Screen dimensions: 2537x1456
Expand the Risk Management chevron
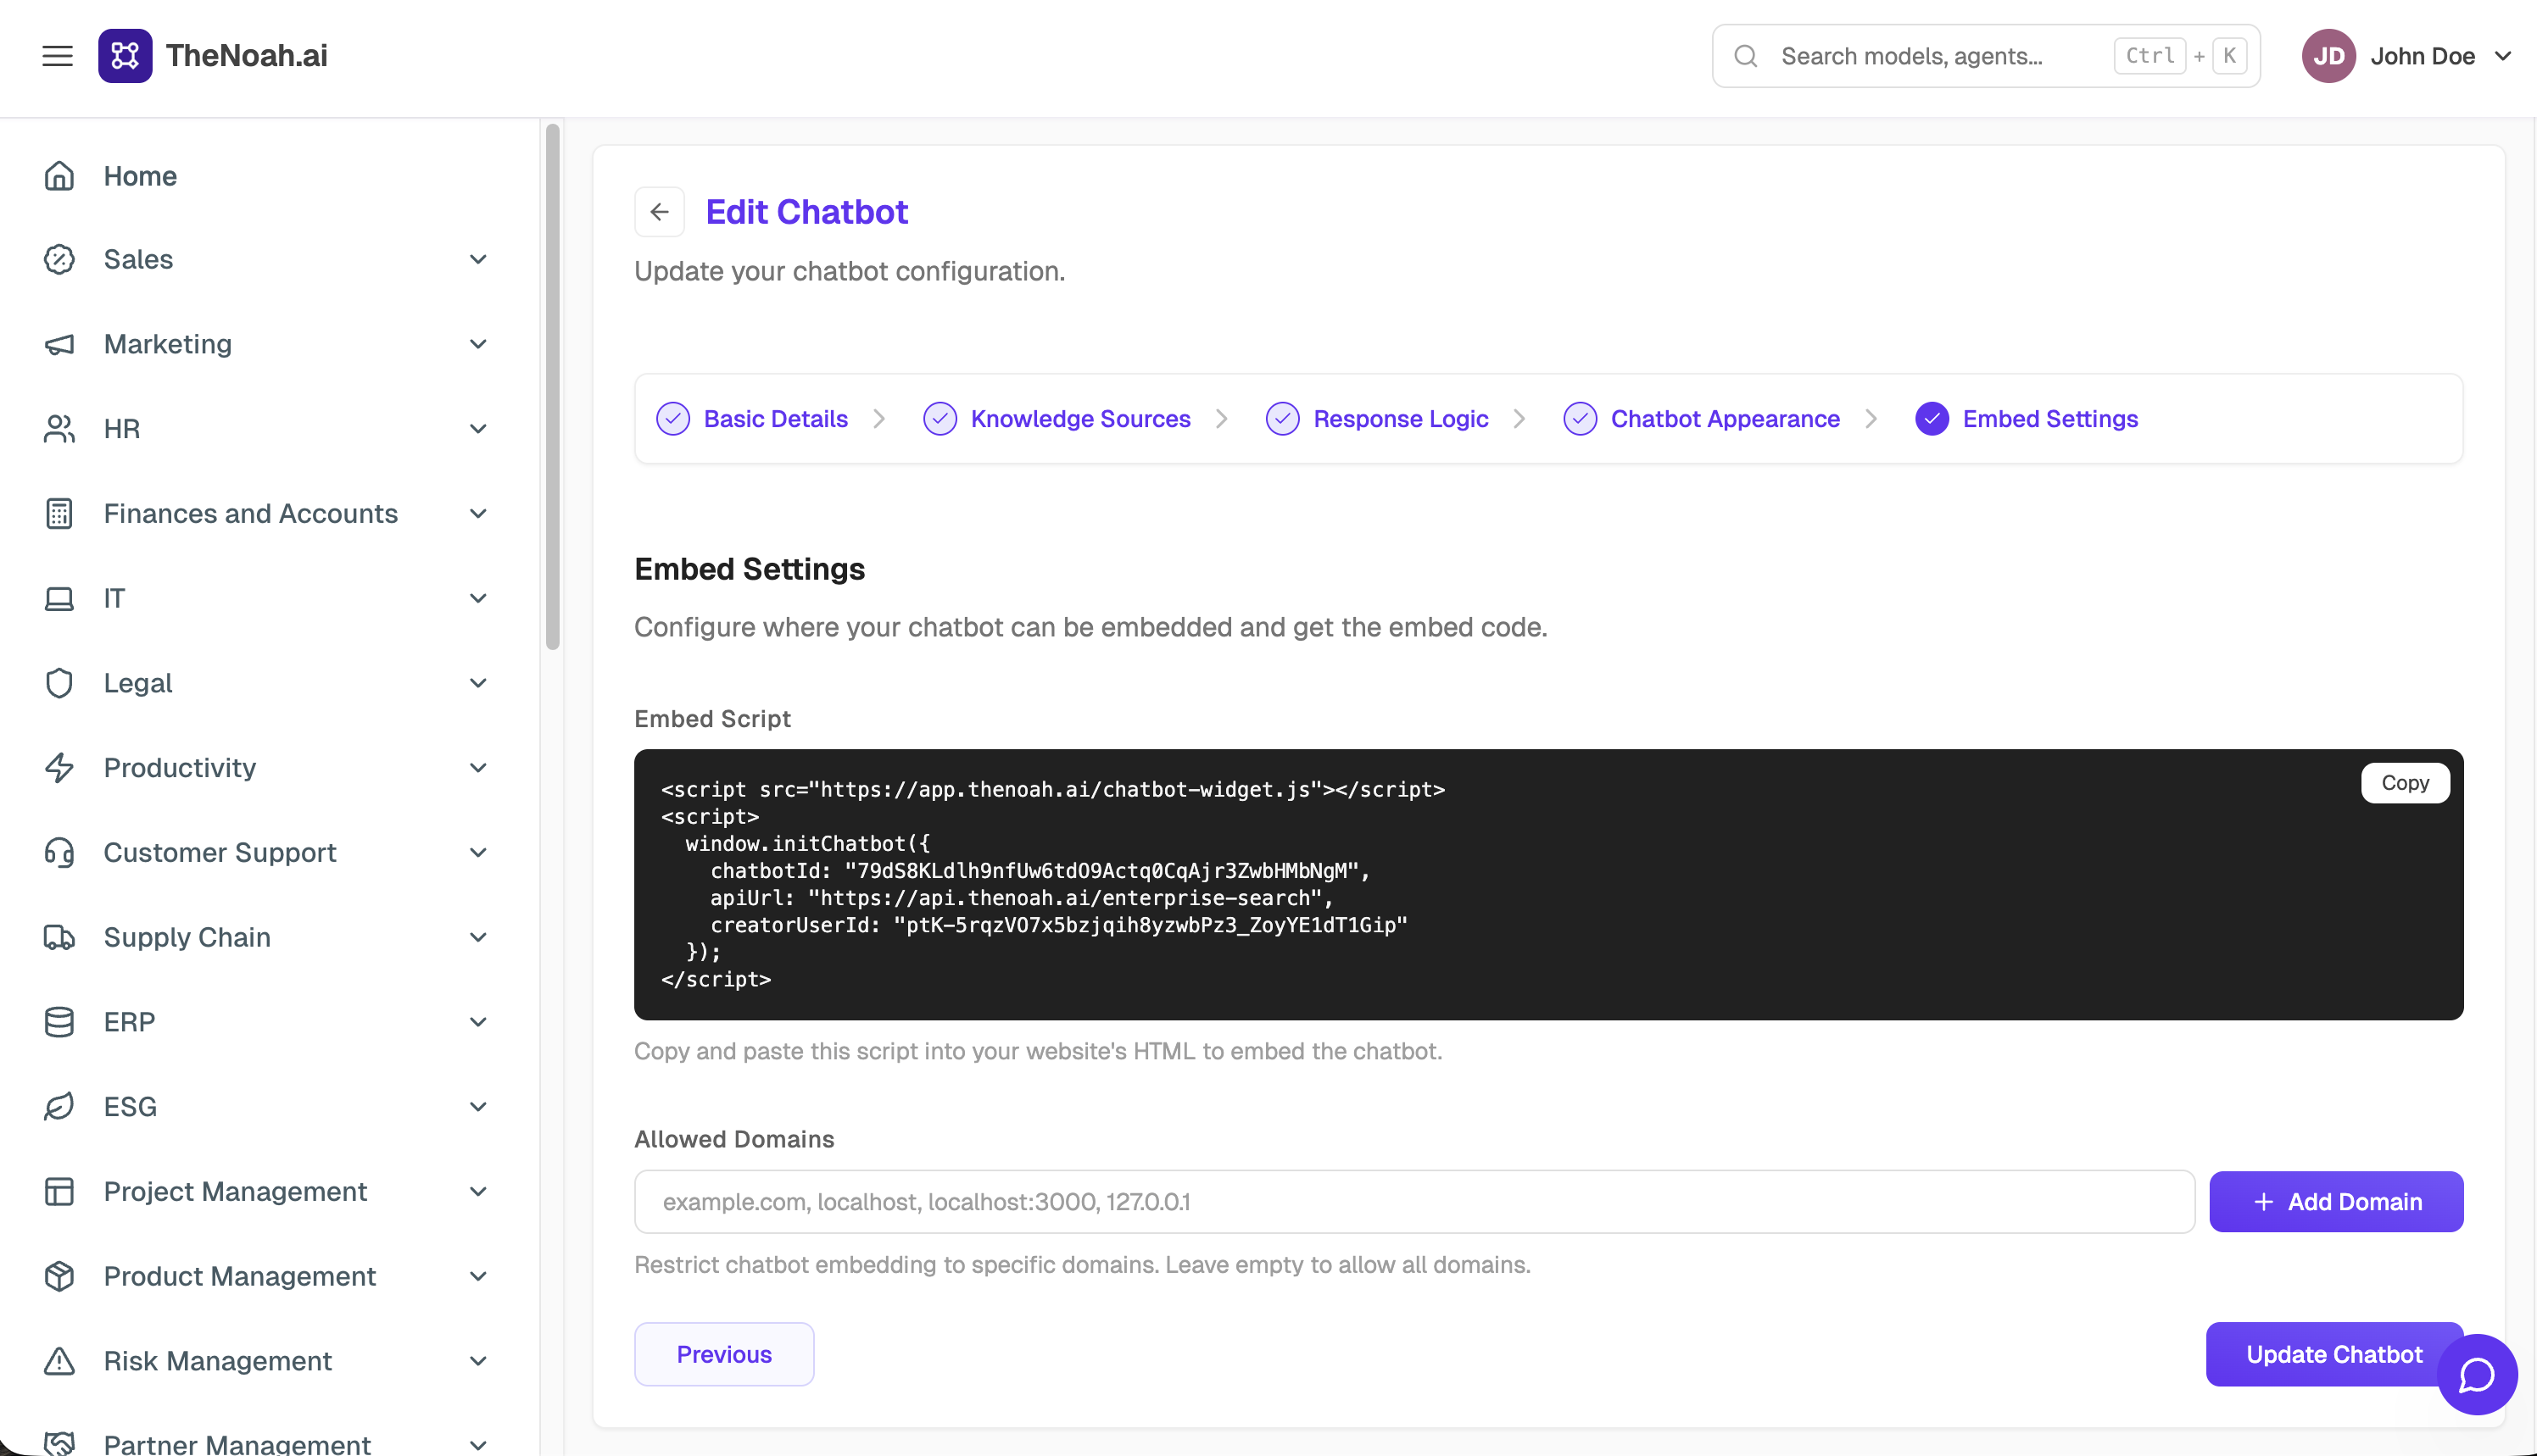point(478,1361)
